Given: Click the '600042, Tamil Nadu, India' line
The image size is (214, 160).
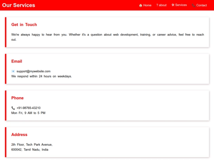Looking at the screenshot, I should [30, 150].
